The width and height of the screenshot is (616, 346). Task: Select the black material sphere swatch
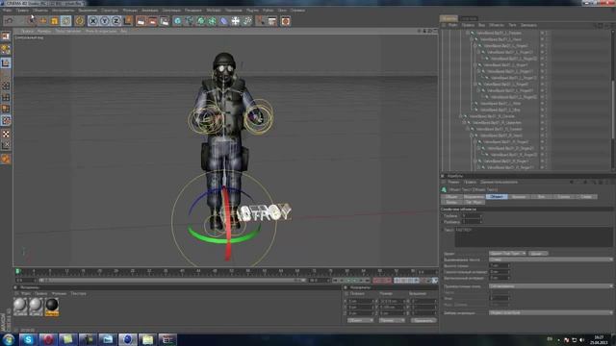point(52,306)
